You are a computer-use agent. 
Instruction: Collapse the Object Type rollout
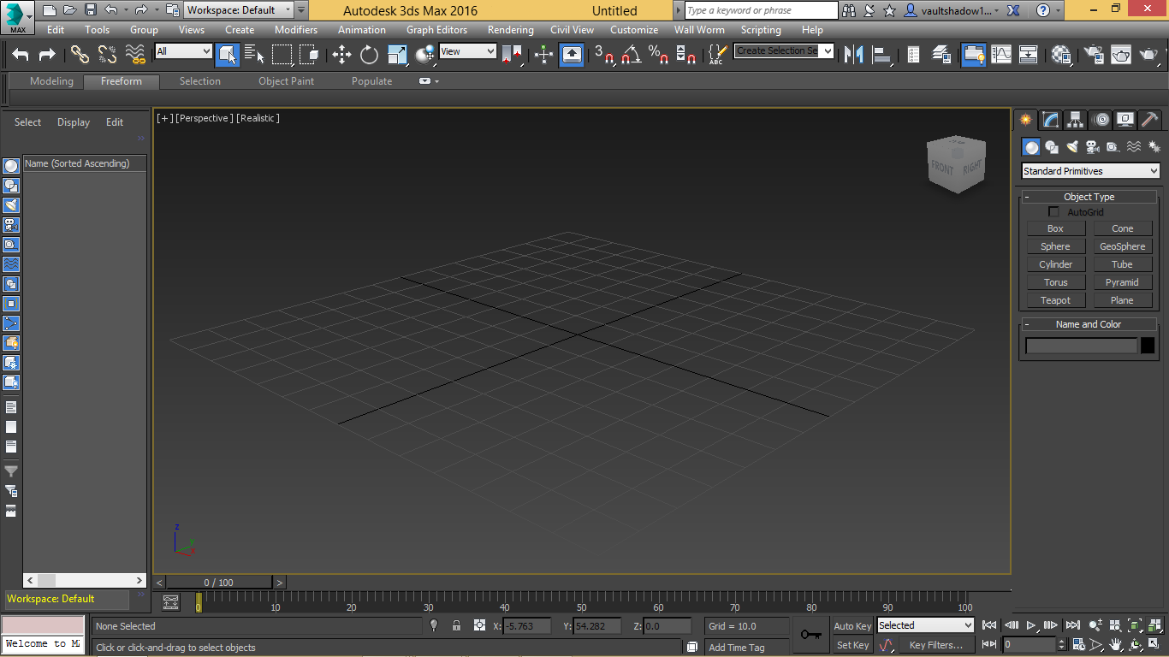click(1089, 197)
